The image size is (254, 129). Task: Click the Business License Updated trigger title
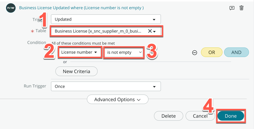pos(81,8)
